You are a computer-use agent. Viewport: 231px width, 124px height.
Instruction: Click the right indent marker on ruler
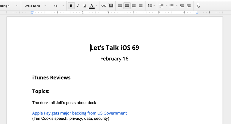[197, 13]
